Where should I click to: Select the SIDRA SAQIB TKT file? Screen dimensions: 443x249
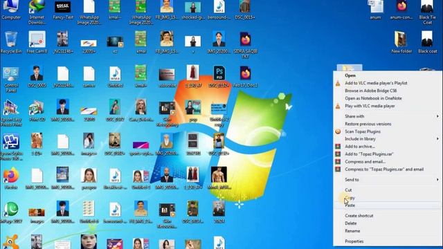tap(245, 45)
